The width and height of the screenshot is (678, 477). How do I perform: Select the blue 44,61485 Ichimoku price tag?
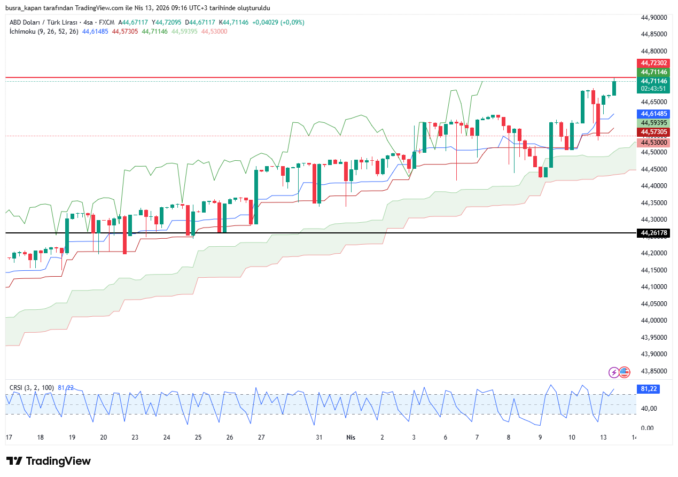654,114
